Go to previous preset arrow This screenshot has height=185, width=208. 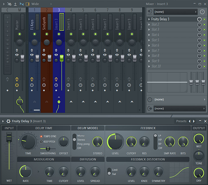(x=190, y=121)
